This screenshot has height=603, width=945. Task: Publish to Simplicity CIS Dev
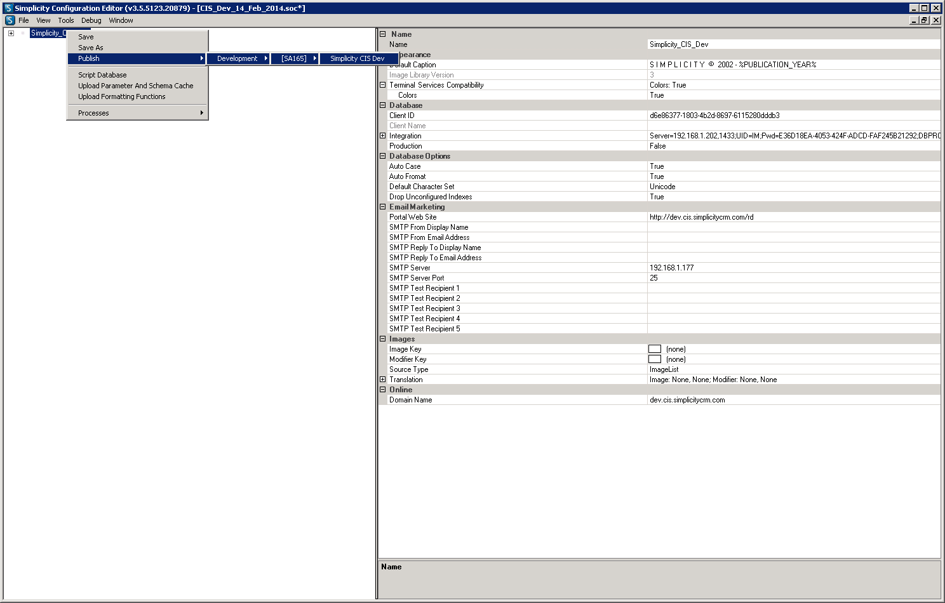coord(359,58)
